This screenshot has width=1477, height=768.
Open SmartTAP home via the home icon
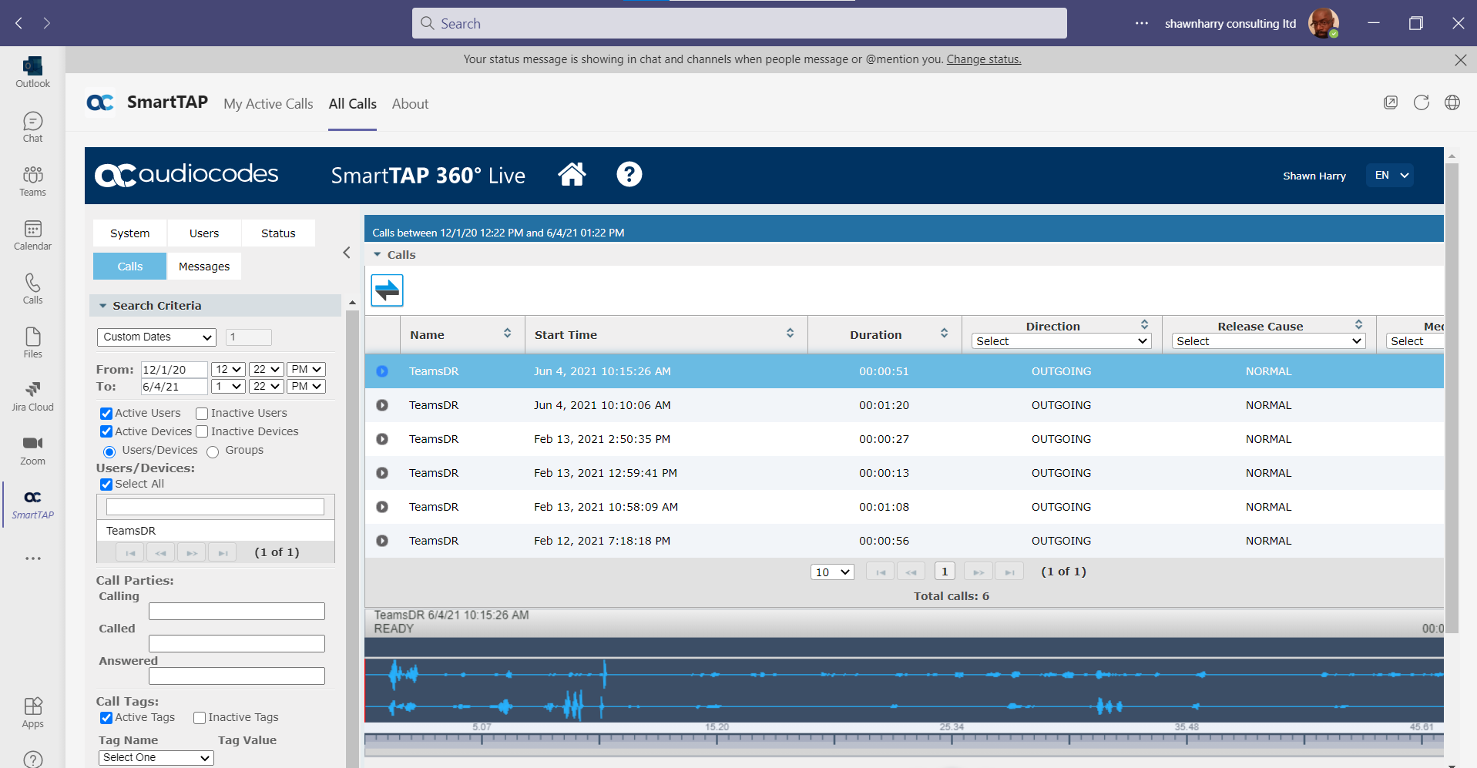pyautogui.click(x=572, y=175)
